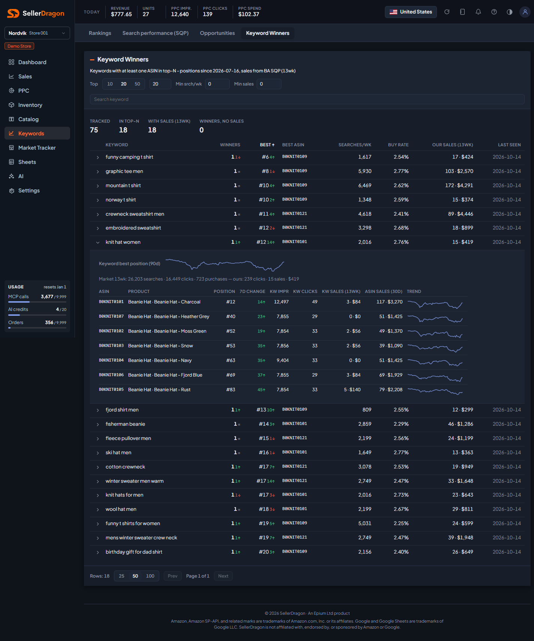
Task: Expand the fisherman beanie row
Action: point(98,425)
